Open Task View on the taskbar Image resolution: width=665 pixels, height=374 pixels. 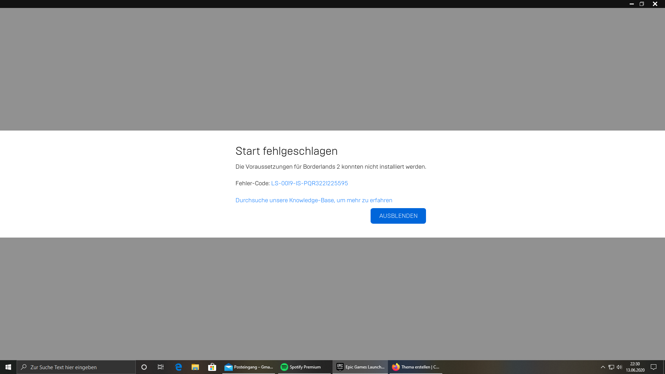(x=161, y=367)
